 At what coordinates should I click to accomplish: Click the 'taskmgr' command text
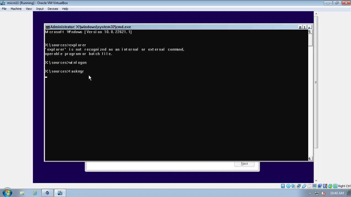(76, 71)
